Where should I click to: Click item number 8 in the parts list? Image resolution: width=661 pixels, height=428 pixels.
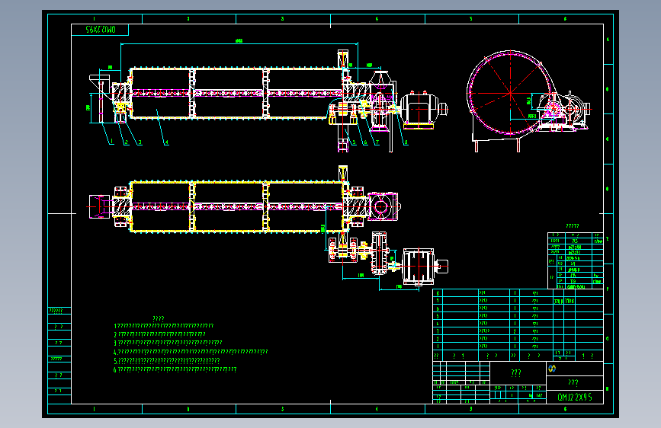(438, 293)
